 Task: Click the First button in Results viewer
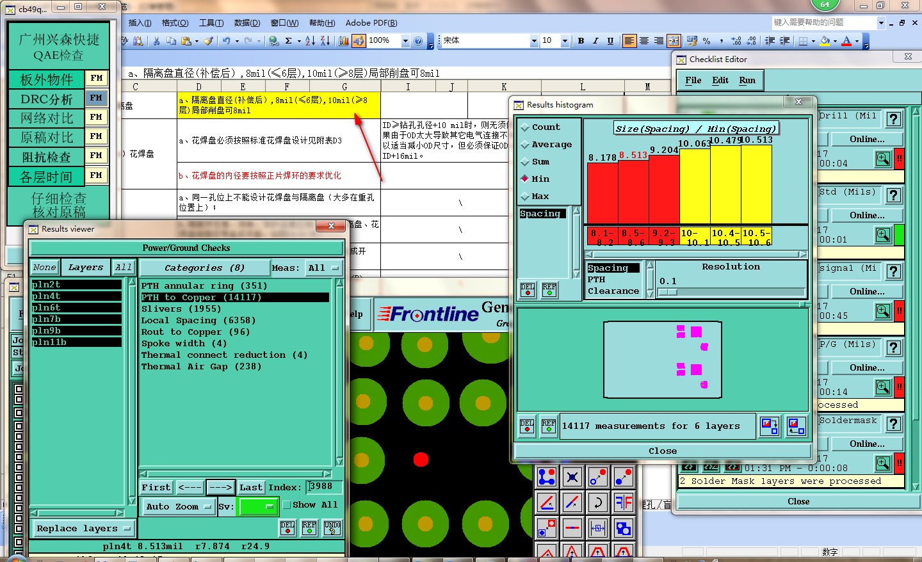coord(156,487)
